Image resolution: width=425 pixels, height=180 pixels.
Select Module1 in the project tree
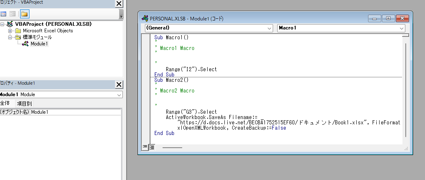39,44
